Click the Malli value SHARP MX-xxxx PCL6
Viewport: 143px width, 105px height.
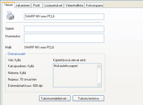coord(39,47)
